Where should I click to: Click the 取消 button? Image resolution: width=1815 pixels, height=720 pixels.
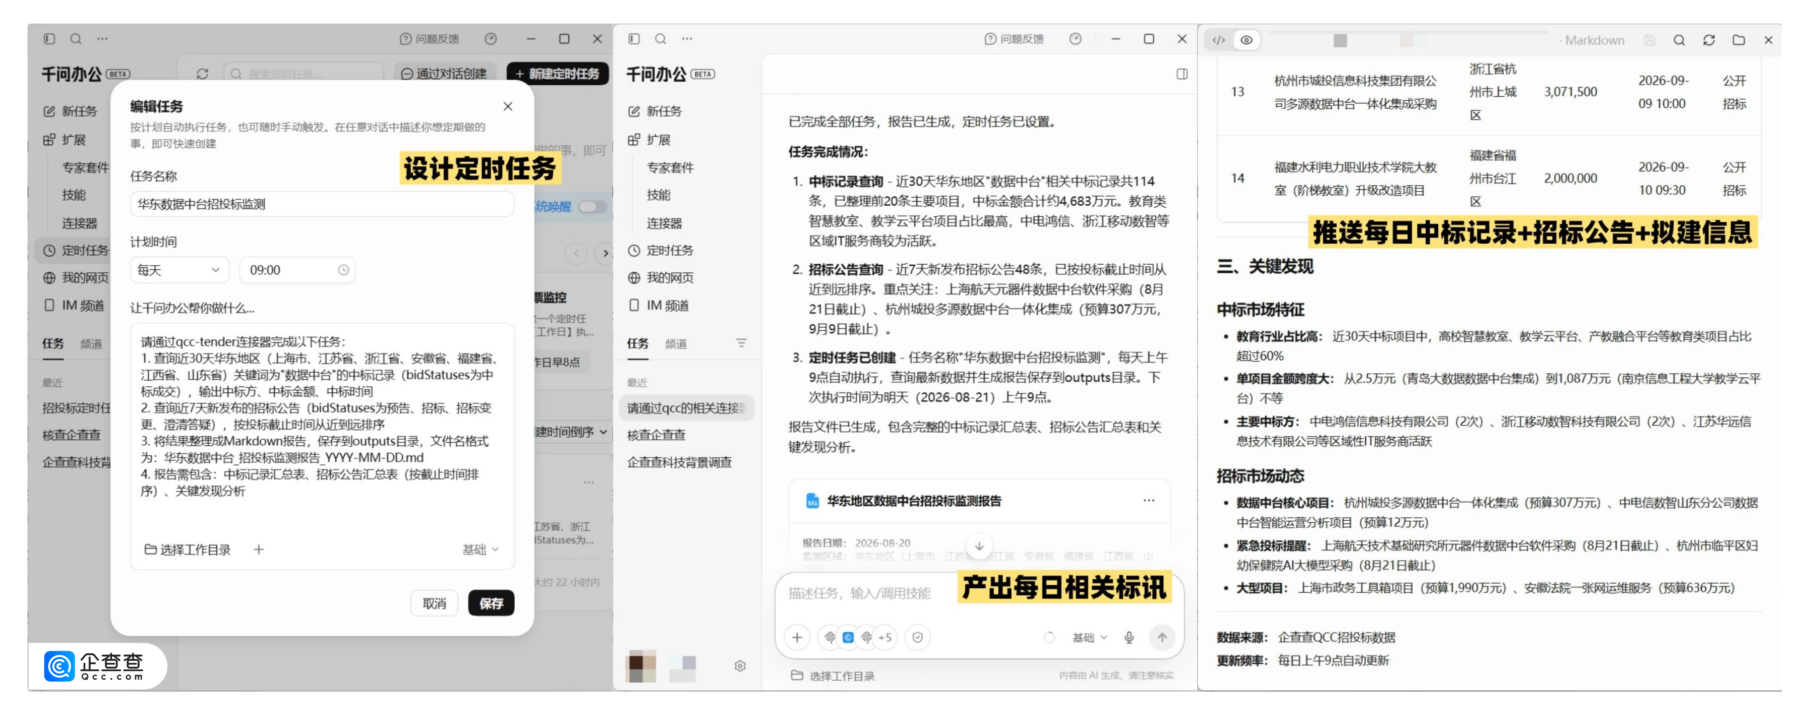click(434, 603)
